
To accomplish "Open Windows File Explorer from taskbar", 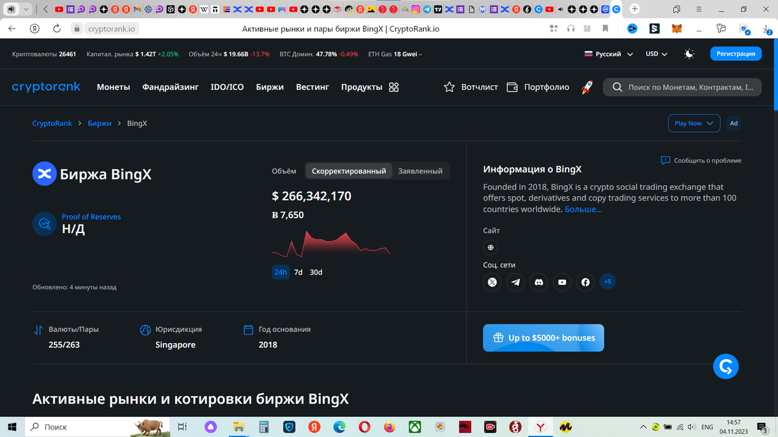I will 239,427.
